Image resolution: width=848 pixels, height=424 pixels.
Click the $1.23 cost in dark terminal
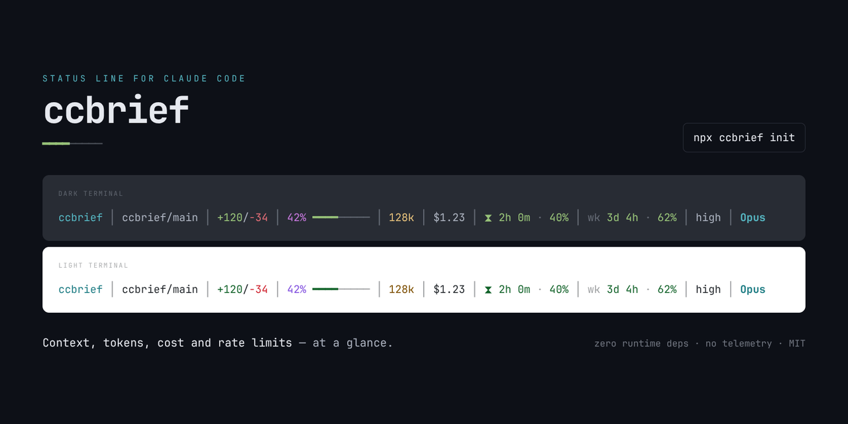tap(449, 217)
